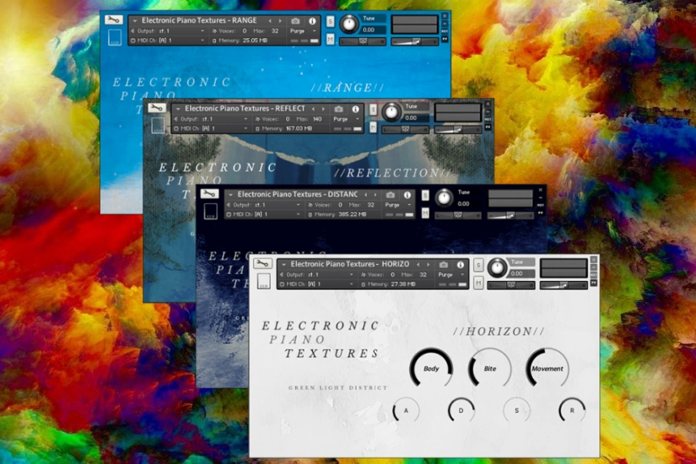696x464 pixels.
Task: Click the Bite knob in HORIZON instrument
Action: [x=489, y=369]
